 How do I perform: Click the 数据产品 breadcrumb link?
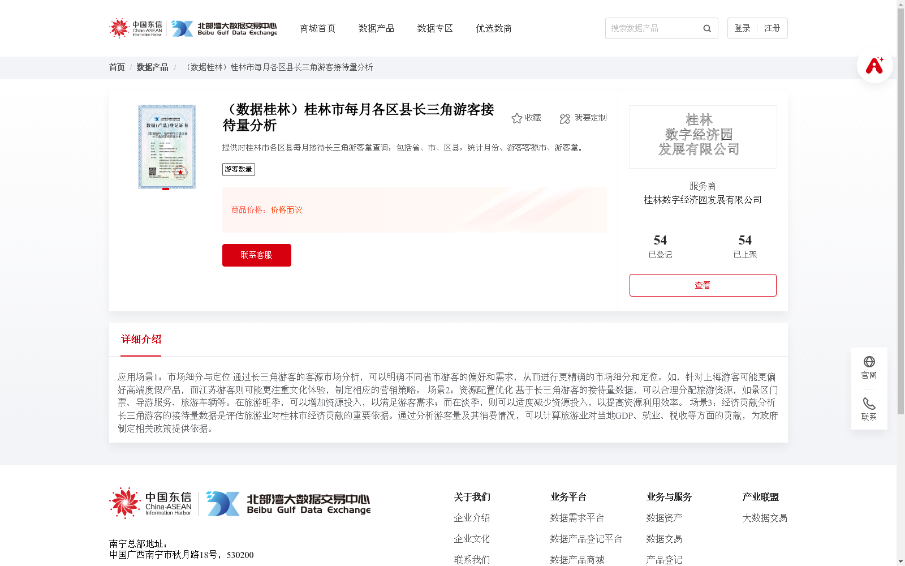[x=152, y=67]
